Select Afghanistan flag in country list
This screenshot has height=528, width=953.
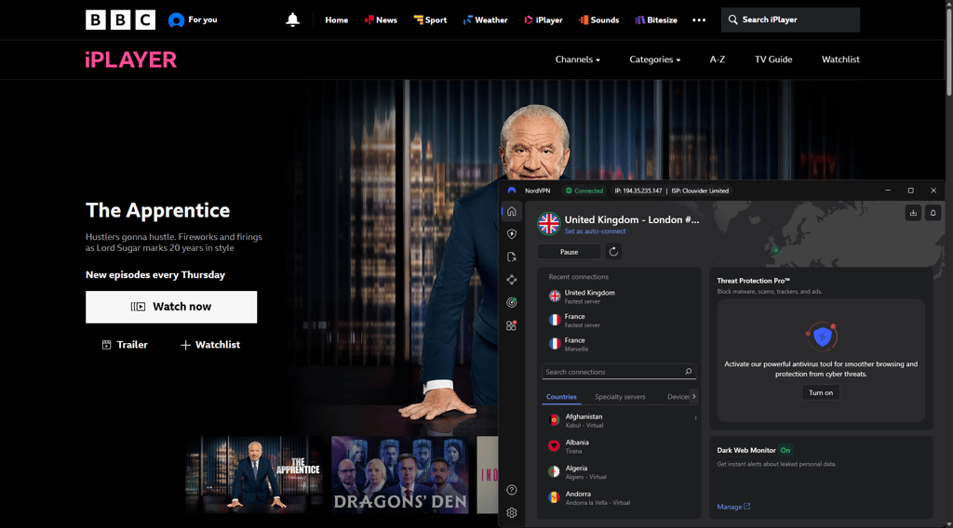pyautogui.click(x=554, y=420)
